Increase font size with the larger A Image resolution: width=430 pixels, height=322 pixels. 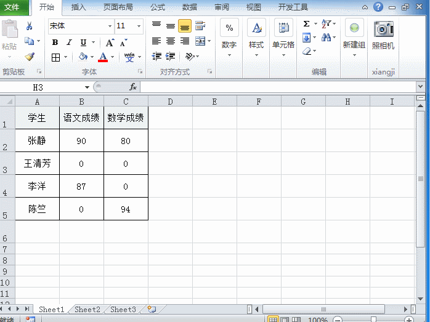click(110, 42)
